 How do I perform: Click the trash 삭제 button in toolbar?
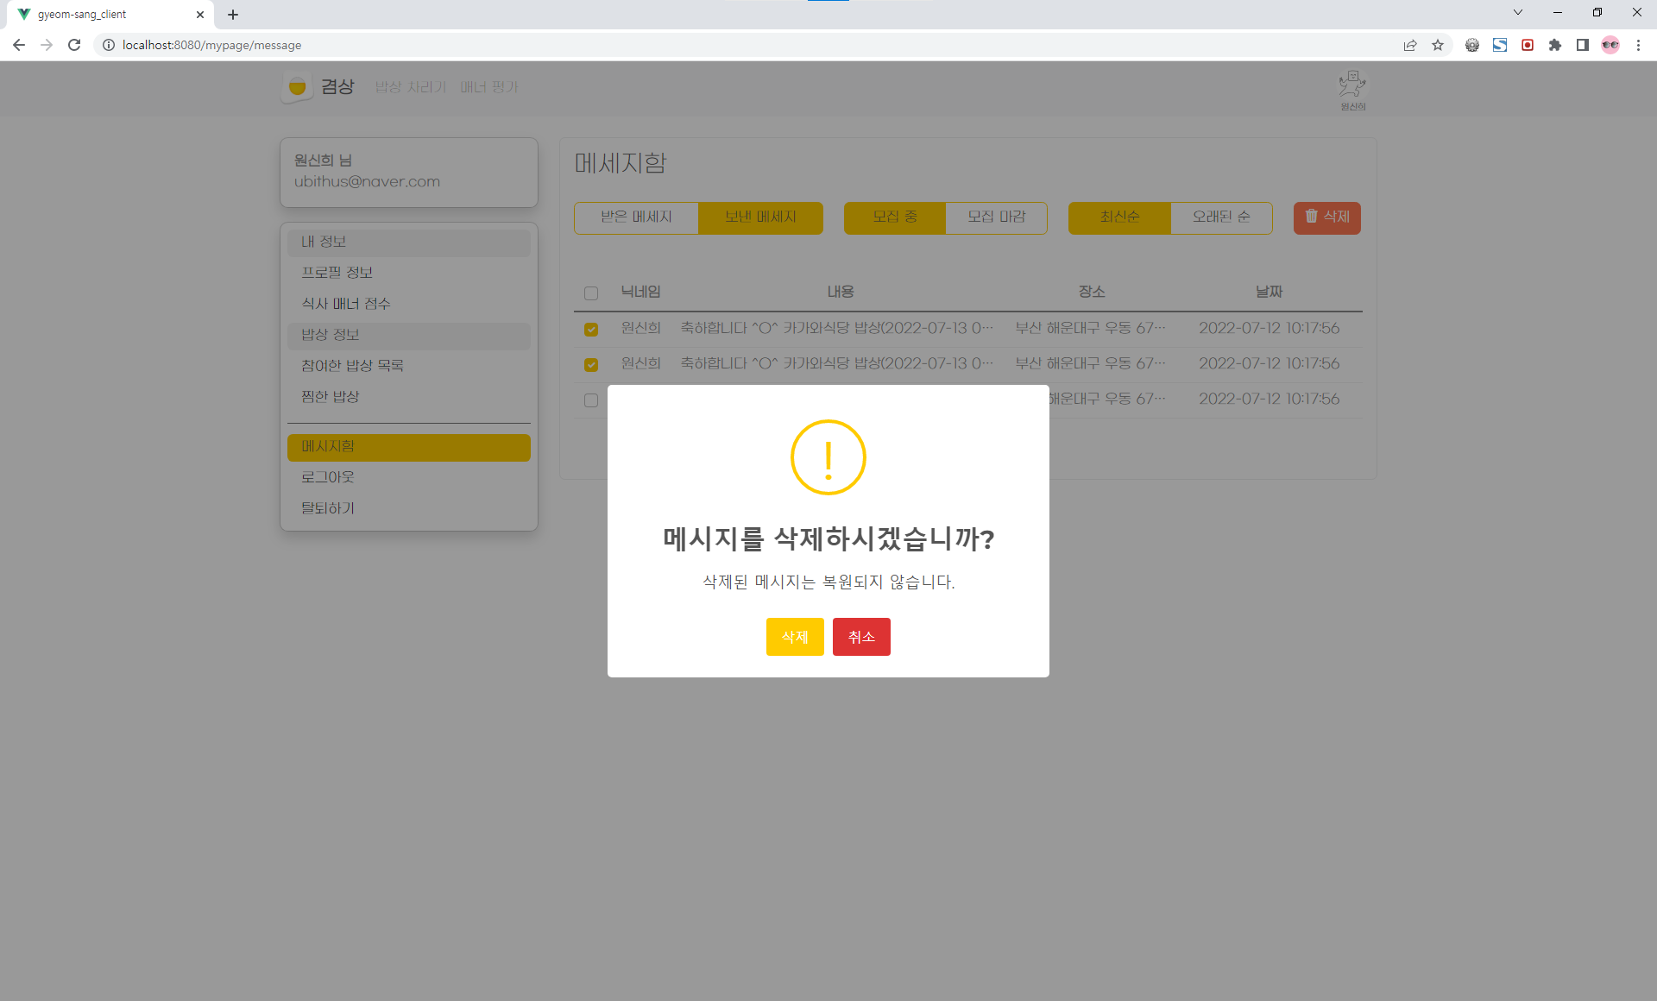point(1326,217)
